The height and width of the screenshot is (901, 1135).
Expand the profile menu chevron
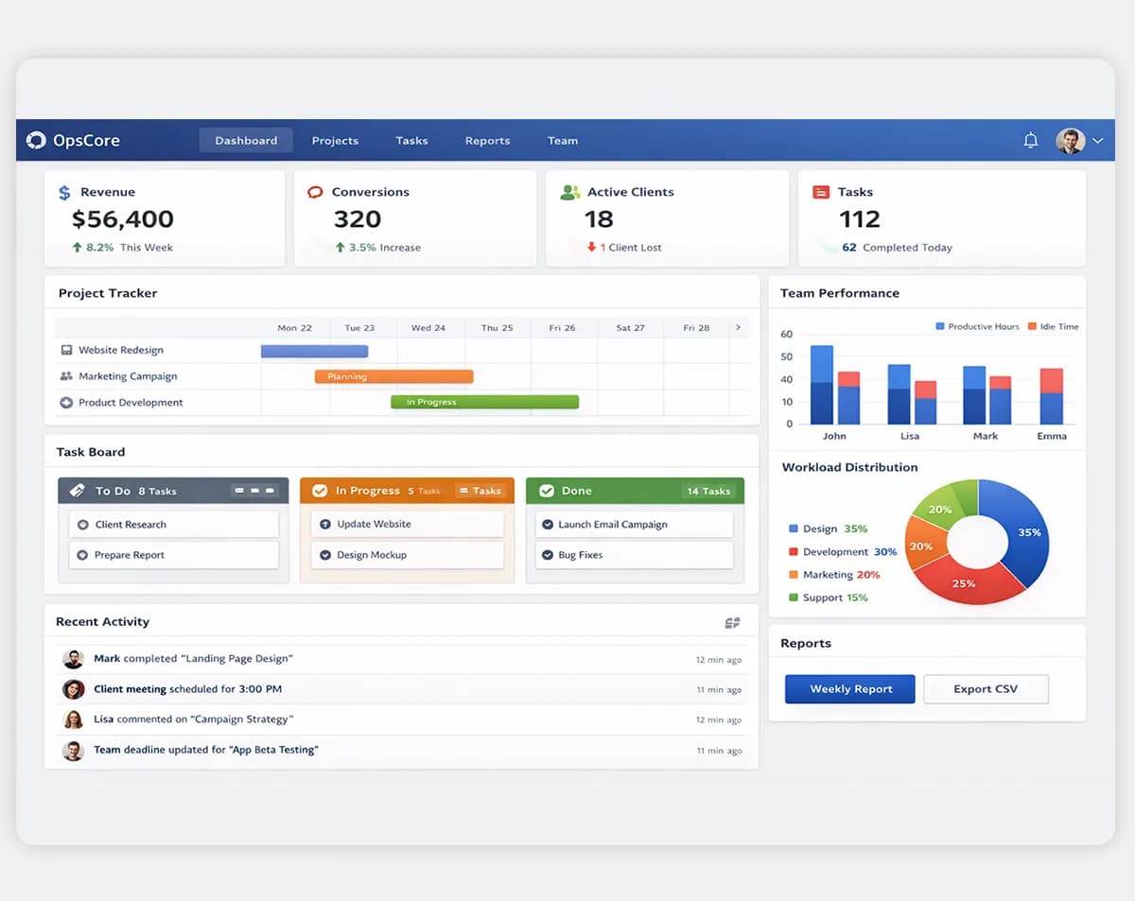point(1098,141)
